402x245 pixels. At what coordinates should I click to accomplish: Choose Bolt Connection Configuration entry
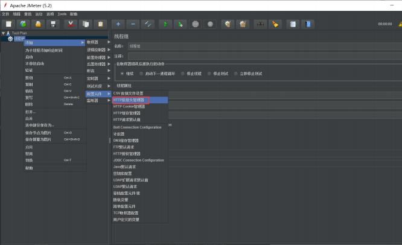point(140,127)
